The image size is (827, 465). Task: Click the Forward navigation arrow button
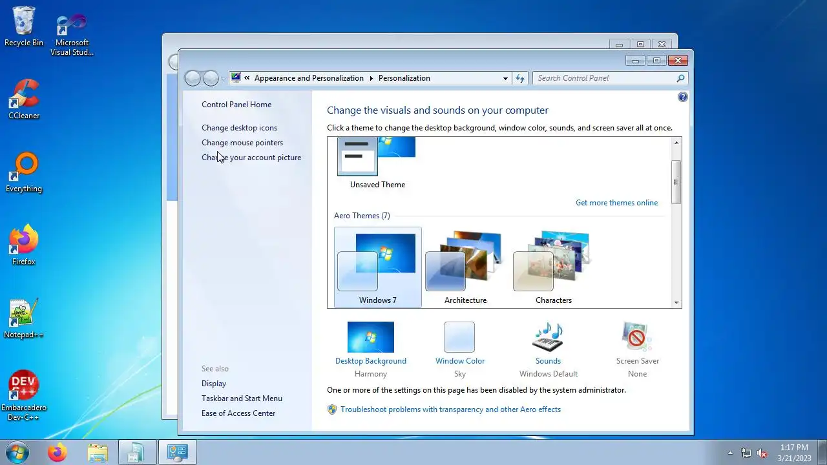(x=211, y=78)
